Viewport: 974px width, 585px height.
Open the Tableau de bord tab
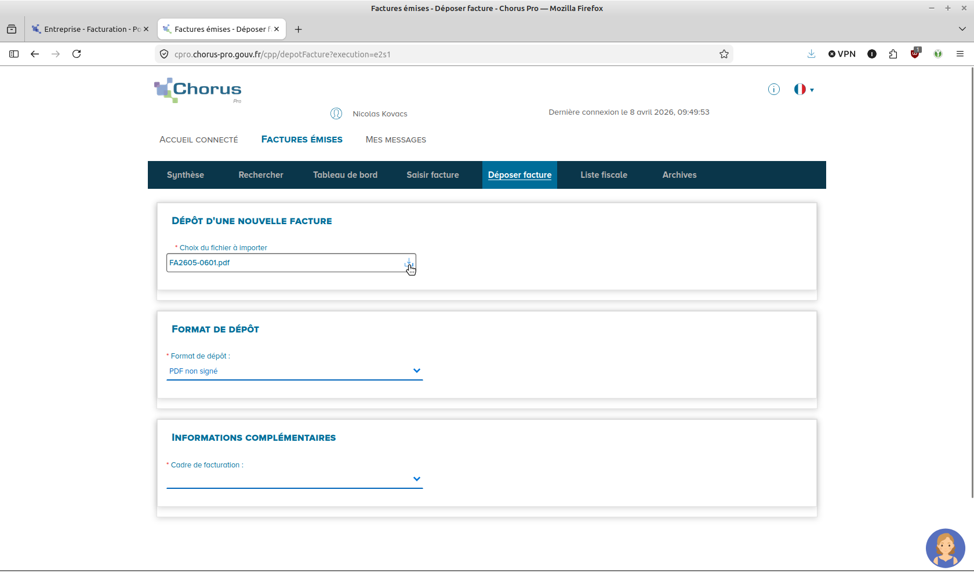(346, 175)
